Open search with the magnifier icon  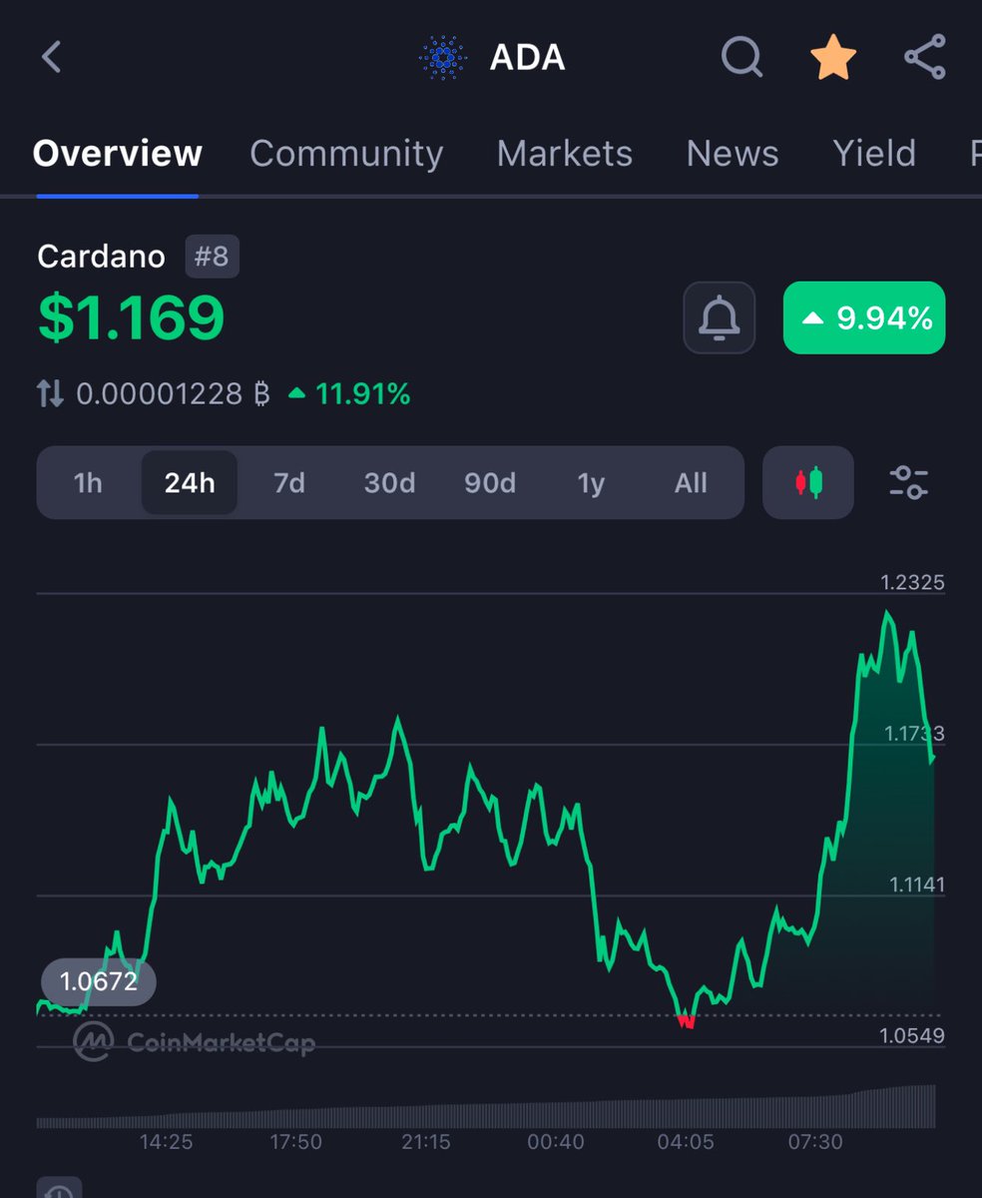coord(741,58)
